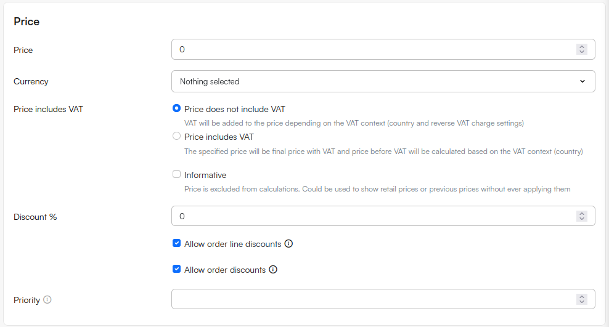The width and height of the screenshot is (609, 327).
Task: Click the info icon next to Priority
Action: pyautogui.click(x=47, y=300)
